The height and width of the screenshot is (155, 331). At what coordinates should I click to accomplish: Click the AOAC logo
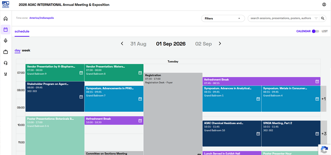tap(6, 5)
